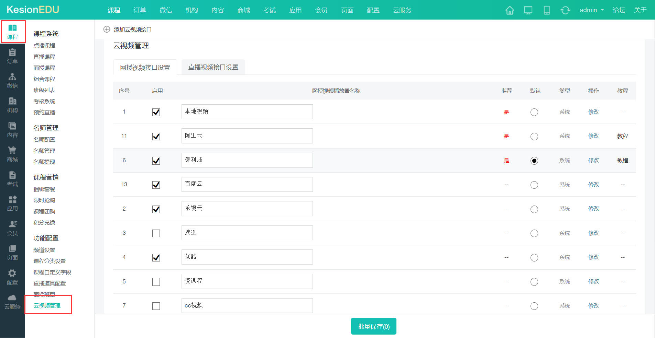Expand the admin user dropdown
This screenshot has width=655, height=338.
coord(591,10)
